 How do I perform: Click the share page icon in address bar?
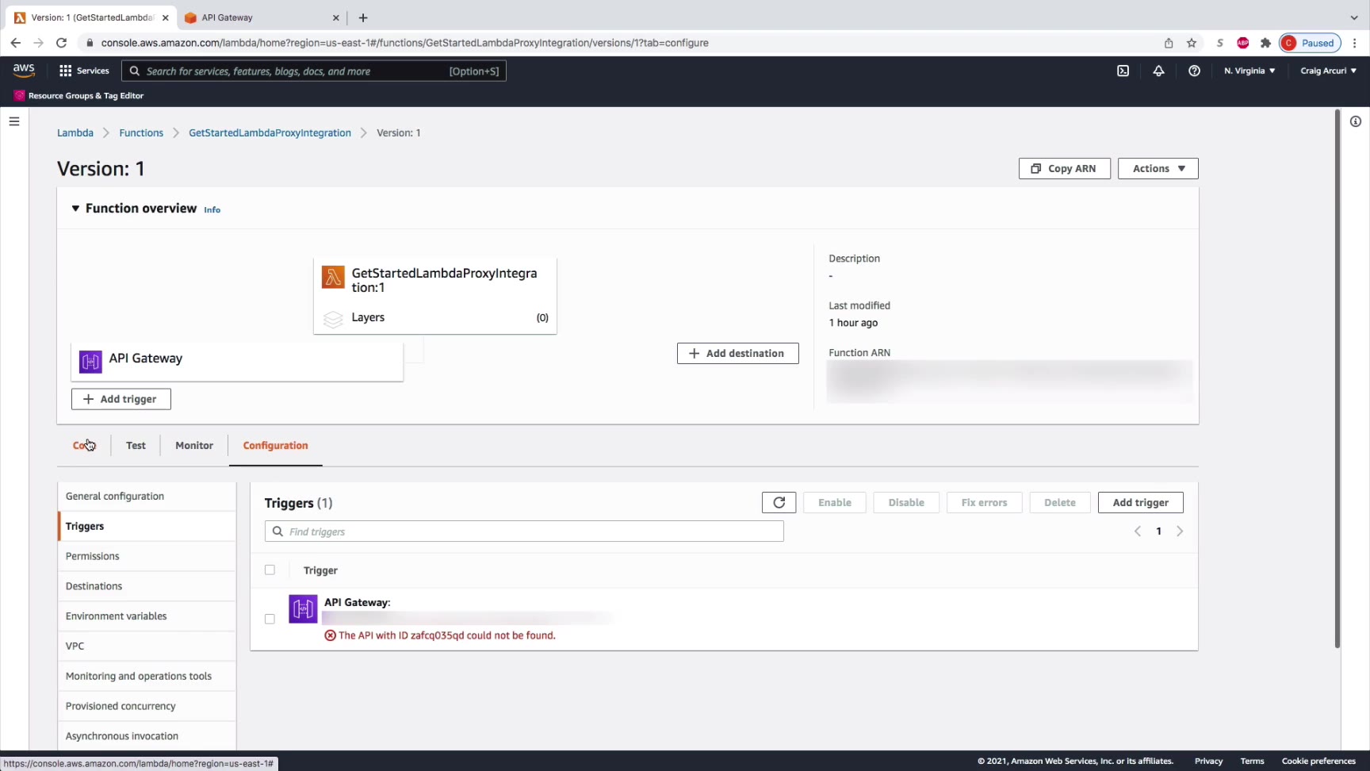coord(1169,43)
